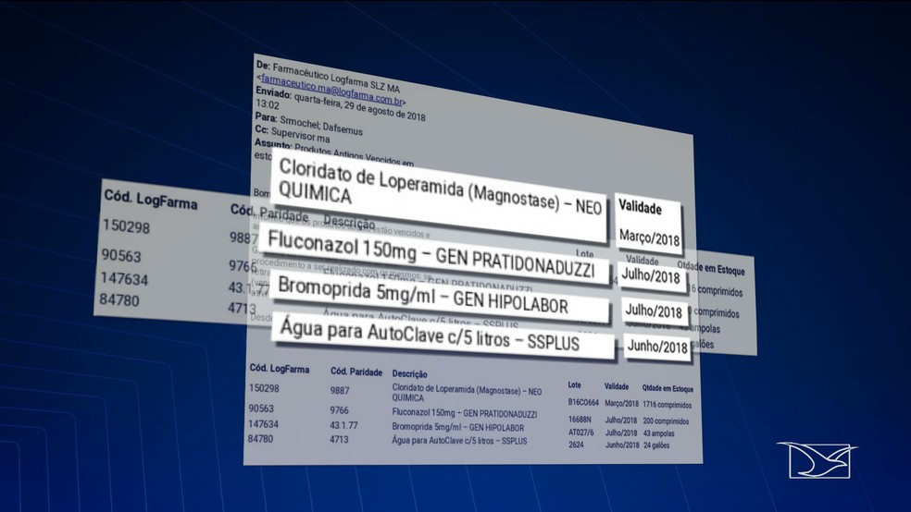Click the highlighted 'Água para AutoClave c/5 litros – SSPLUS' callout
The height and width of the screenshot is (512, 911).
443,335
